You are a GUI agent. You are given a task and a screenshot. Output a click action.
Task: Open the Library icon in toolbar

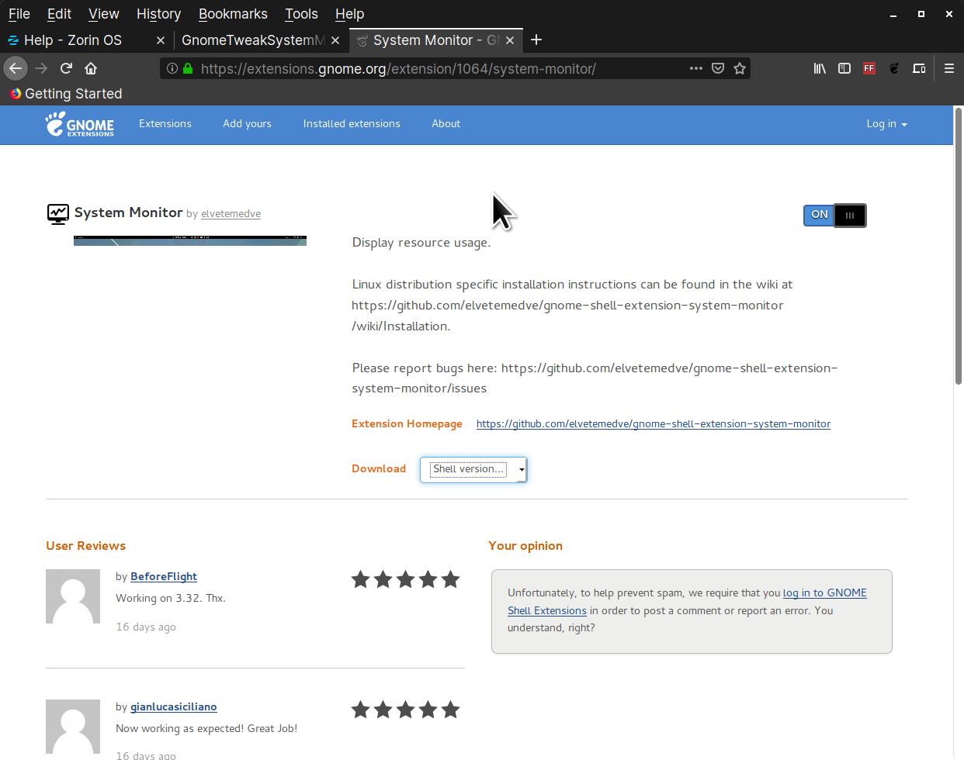[819, 68]
